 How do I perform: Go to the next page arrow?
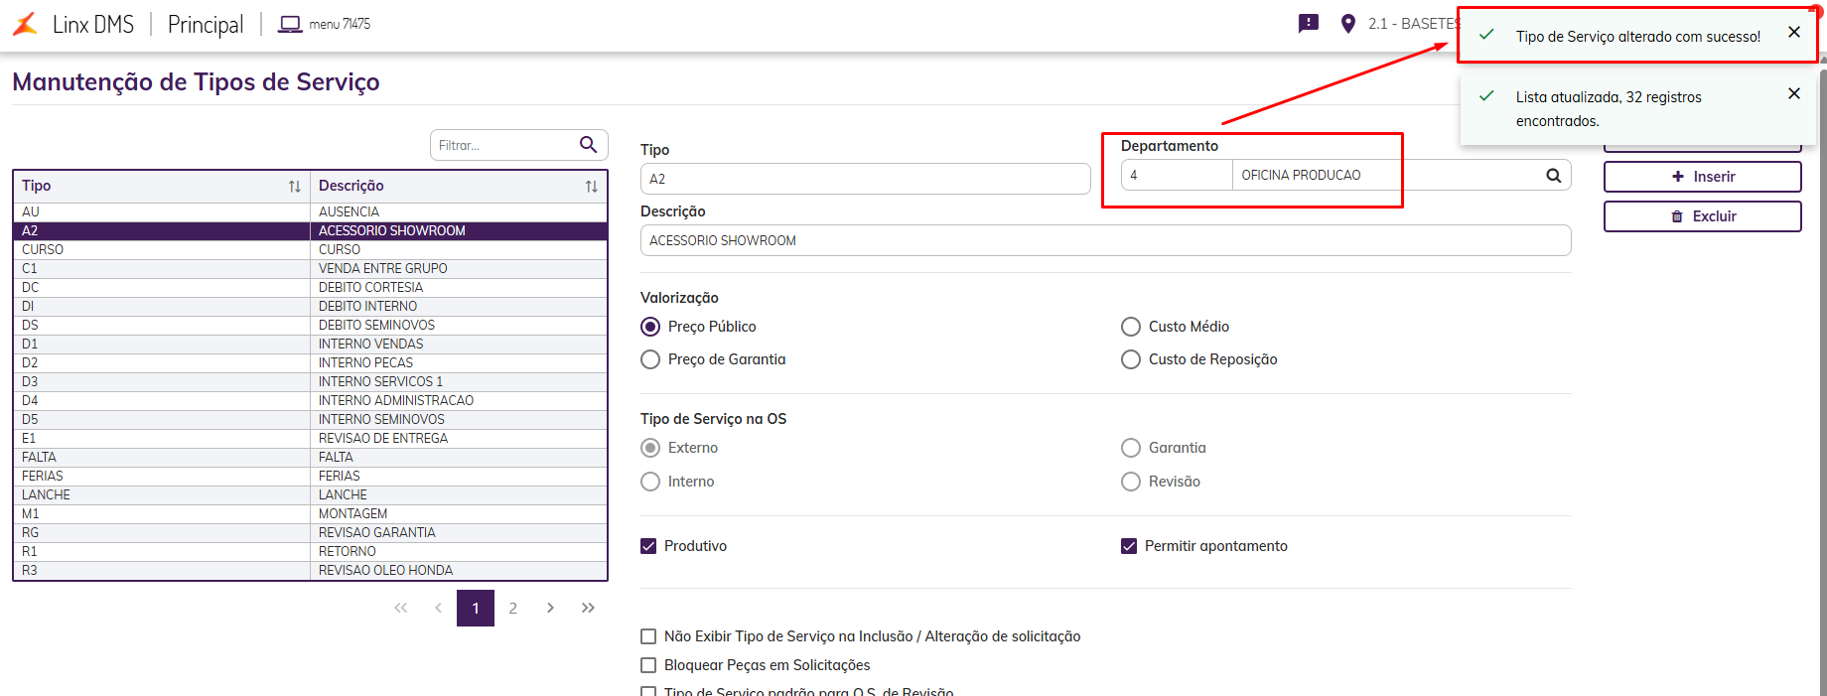coord(550,608)
